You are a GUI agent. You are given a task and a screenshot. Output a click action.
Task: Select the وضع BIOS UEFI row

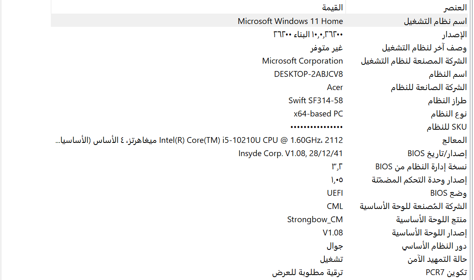coord(260,193)
